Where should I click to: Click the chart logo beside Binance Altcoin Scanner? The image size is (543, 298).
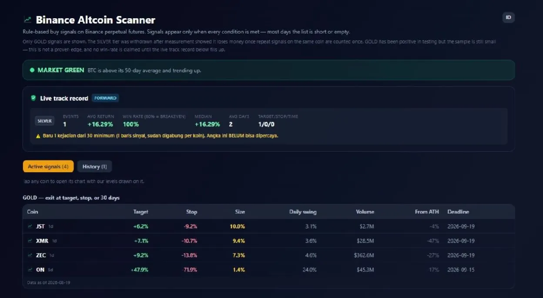(27, 20)
